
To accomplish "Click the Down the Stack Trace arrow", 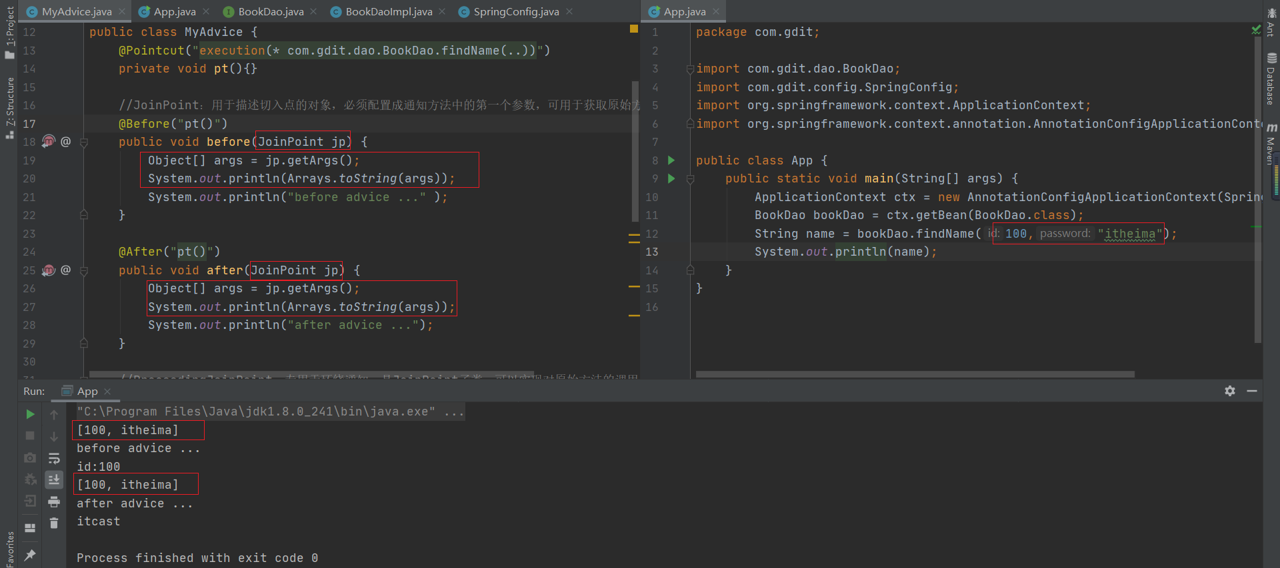I will [x=54, y=436].
